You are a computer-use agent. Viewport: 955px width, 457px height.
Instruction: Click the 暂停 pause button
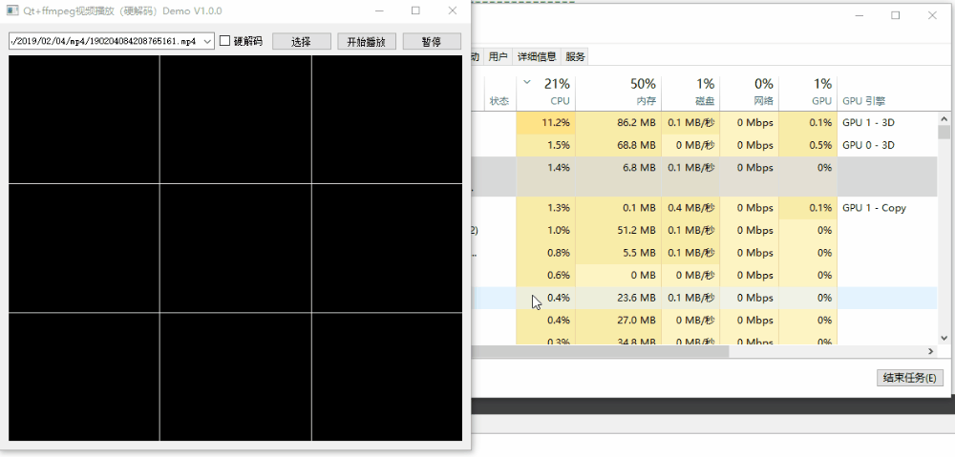pos(432,41)
